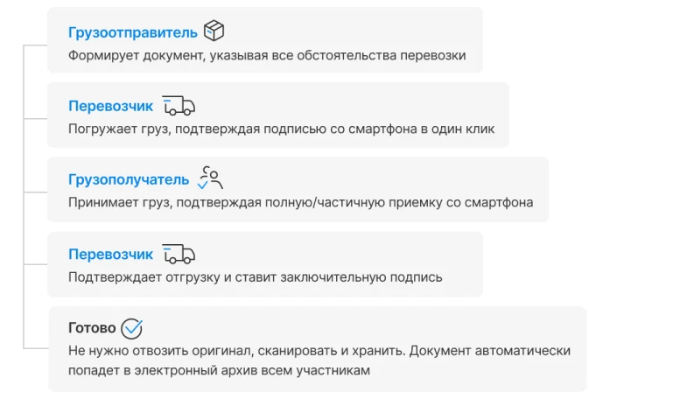This screenshot has height=399, width=680.
Task: Click text 'Подтверждает отгрузку и ставит заключительную подпись'
Action: [x=256, y=277]
